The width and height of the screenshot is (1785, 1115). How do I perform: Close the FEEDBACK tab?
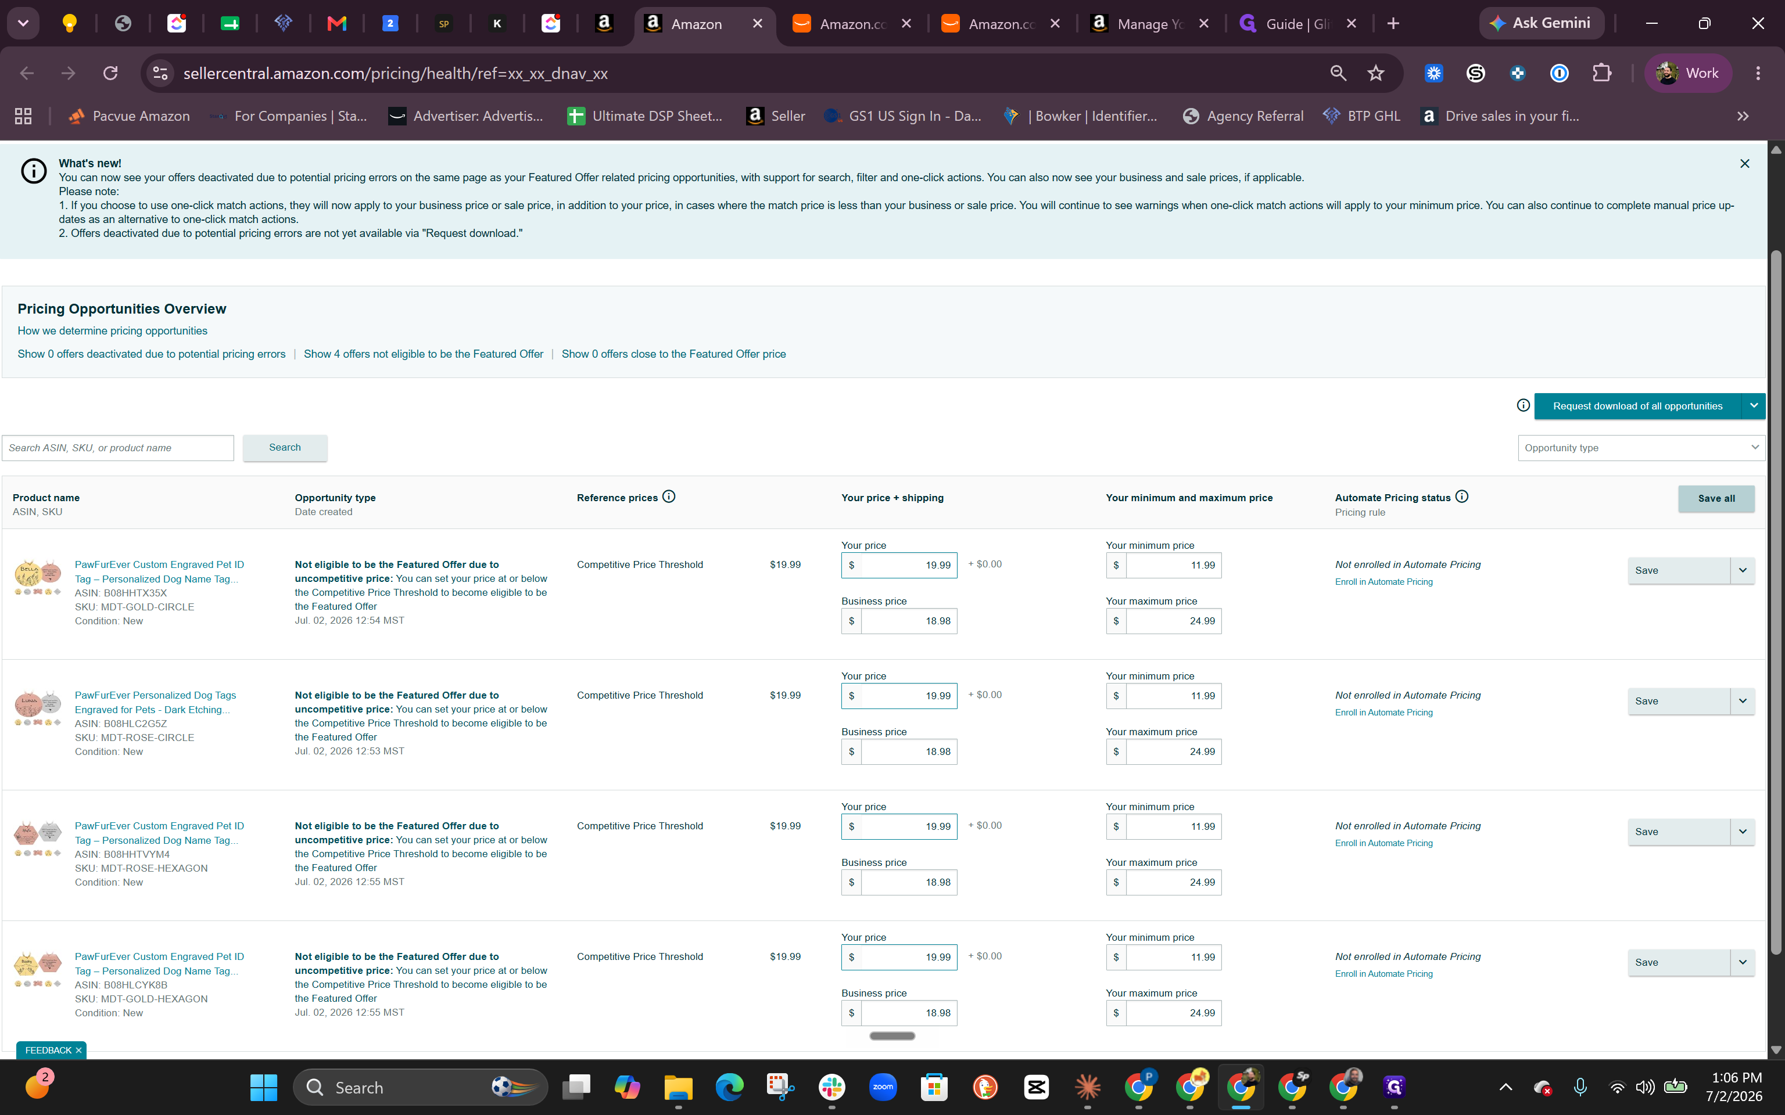click(x=79, y=1050)
